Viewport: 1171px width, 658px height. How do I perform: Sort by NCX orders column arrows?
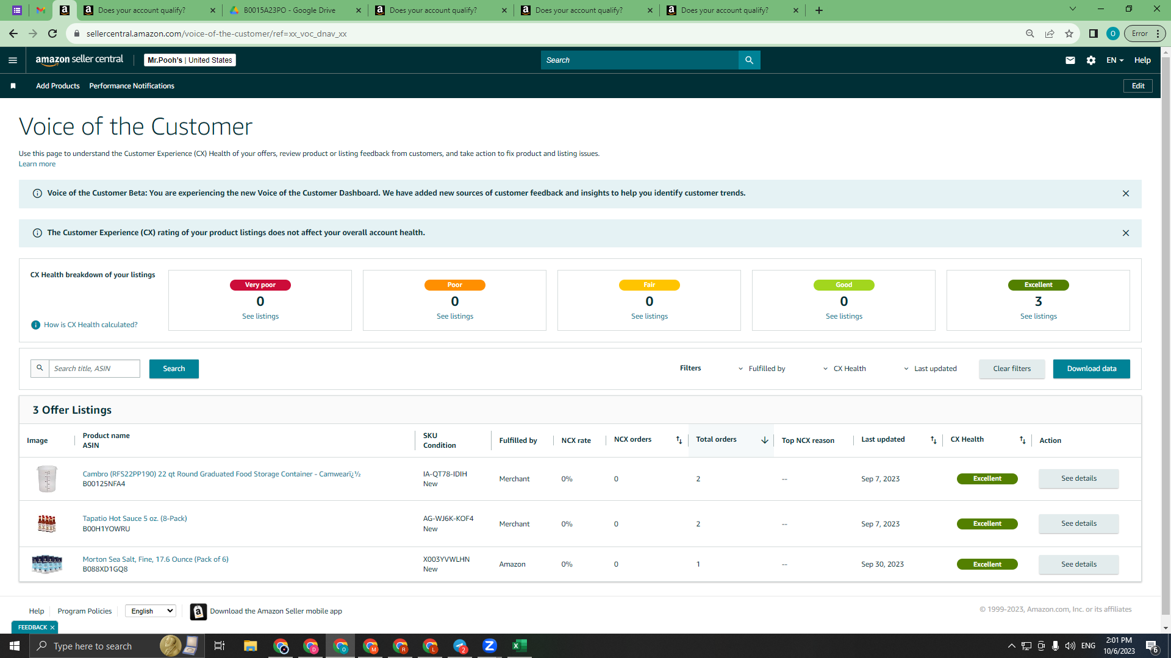pos(679,440)
